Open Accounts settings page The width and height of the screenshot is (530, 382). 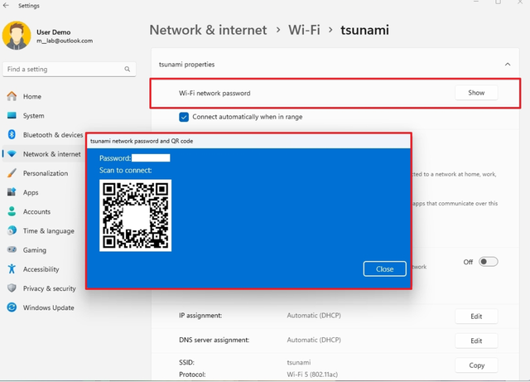(36, 211)
